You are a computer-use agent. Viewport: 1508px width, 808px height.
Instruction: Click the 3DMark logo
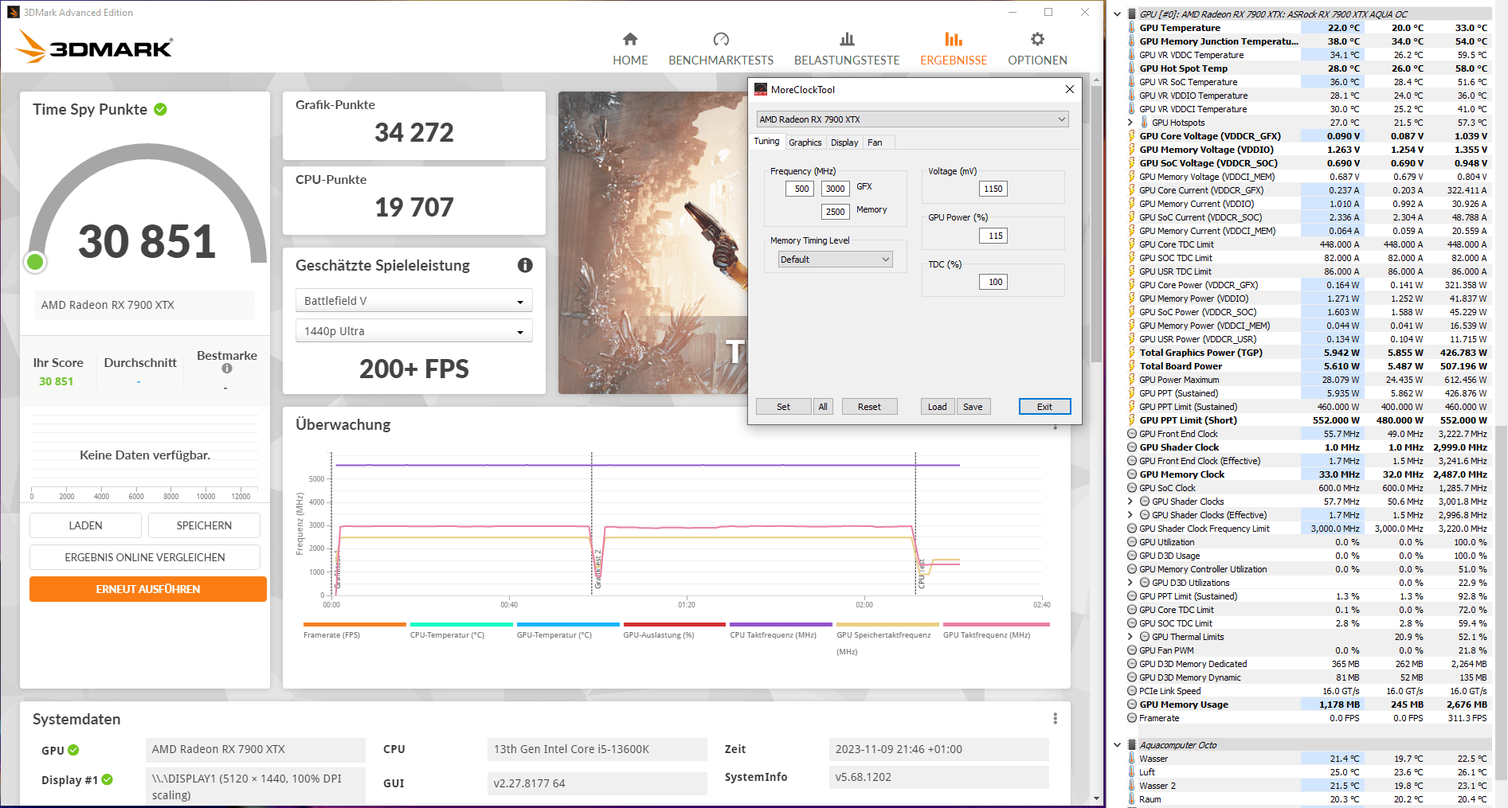click(x=94, y=46)
